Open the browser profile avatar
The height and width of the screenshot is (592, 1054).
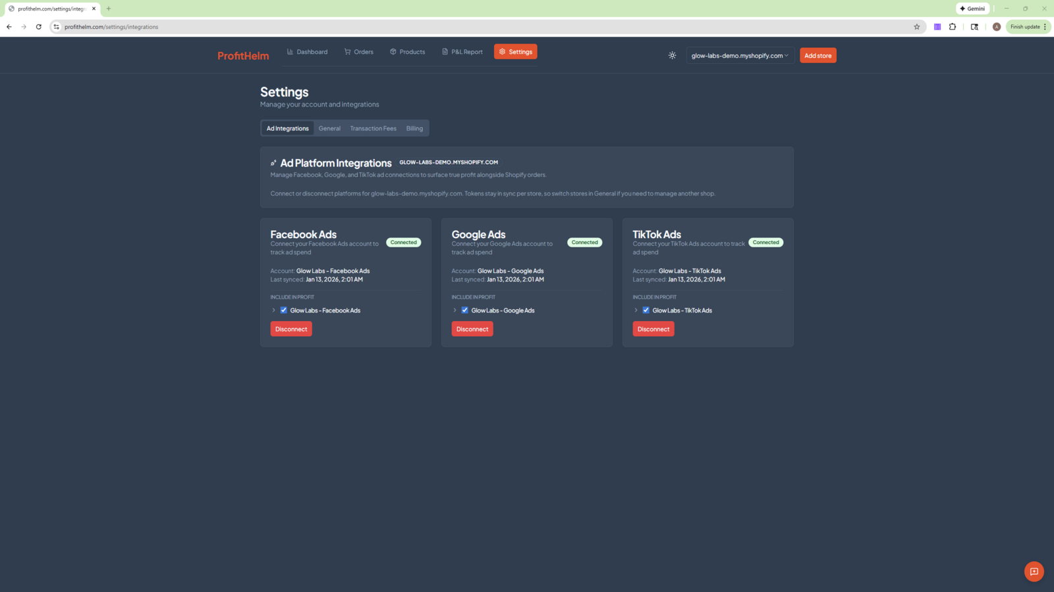(997, 27)
